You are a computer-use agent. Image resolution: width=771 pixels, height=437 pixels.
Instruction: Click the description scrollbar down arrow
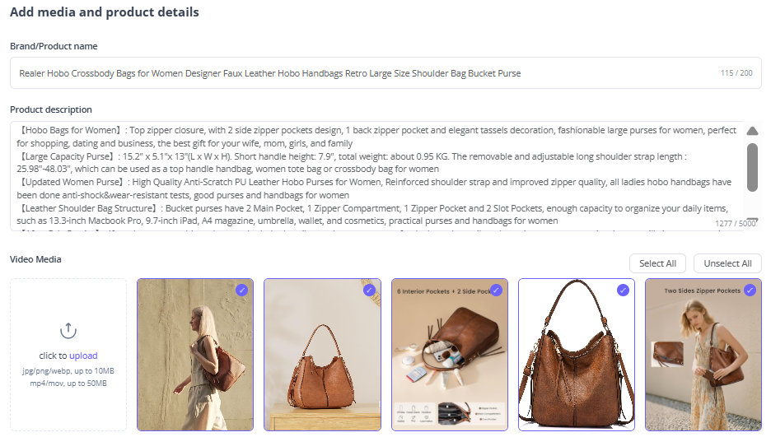click(752, 221)
